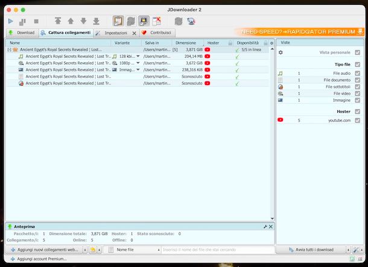The width and height of the screenshot is (368, 267).
Task: Open table column settings gear icon
Action: click(x=271, y=43)
